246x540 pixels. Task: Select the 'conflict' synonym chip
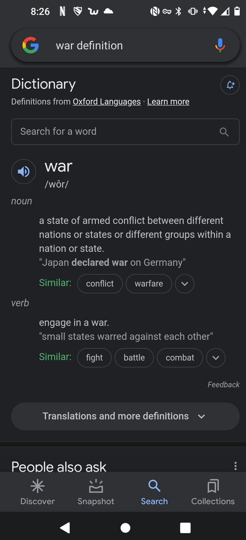(x=100, y=284)
